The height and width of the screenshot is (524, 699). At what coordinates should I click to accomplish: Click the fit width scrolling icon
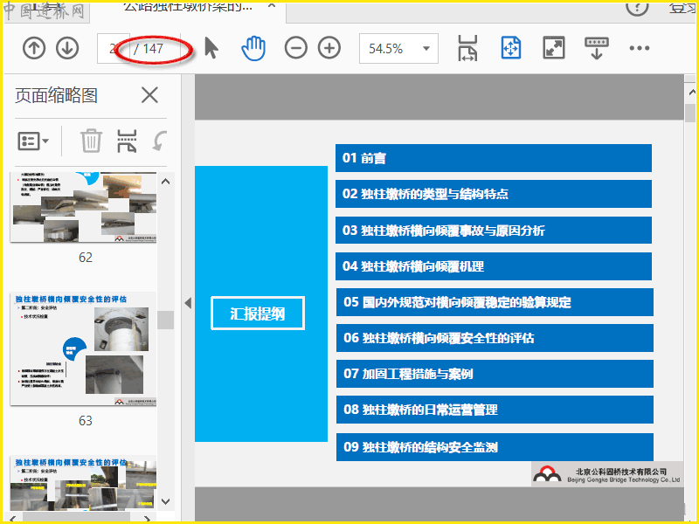pos(467,48)
